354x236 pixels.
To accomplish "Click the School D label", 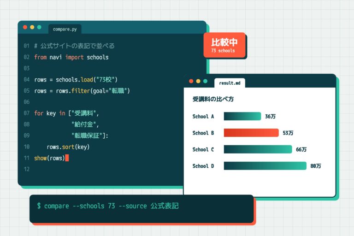I will click(203, 166).
